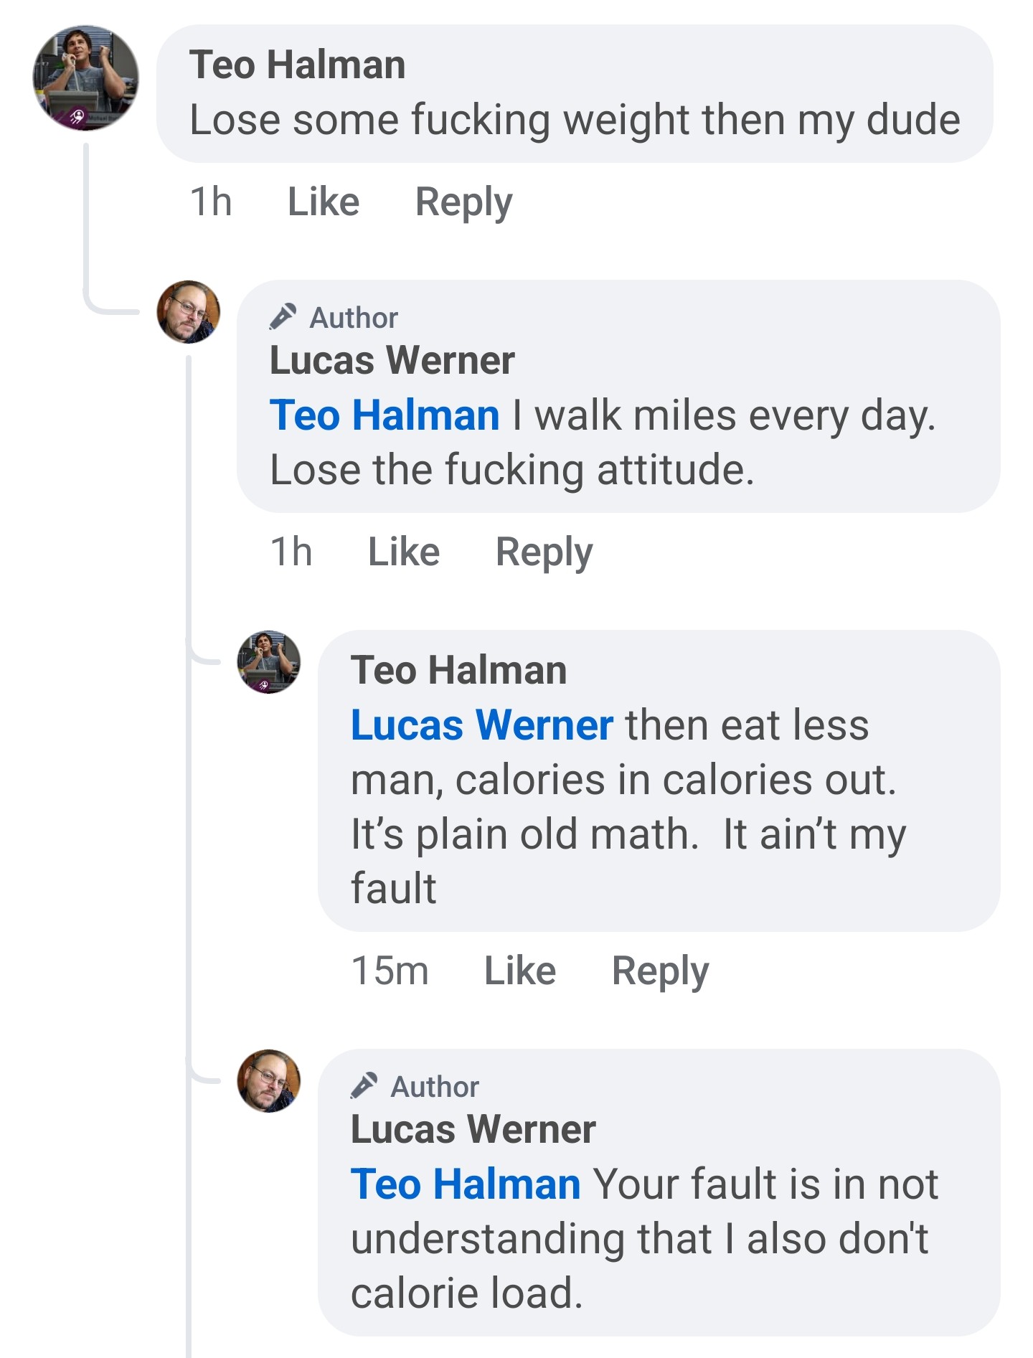Click the 15m timestamp on Teo's reply

point(390,971)
